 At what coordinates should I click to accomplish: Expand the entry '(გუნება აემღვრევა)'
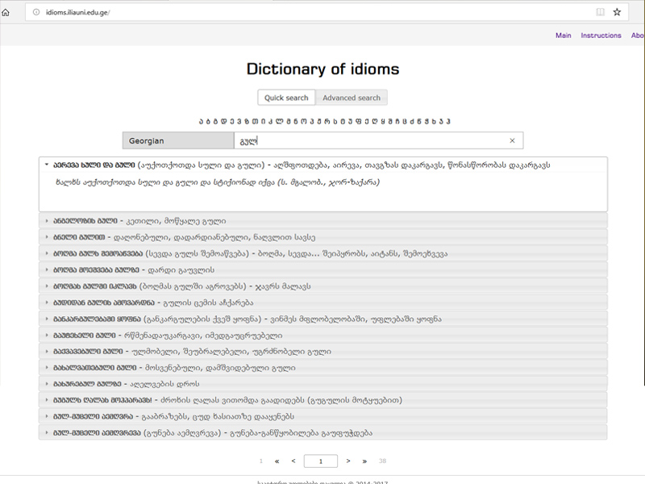323,432
